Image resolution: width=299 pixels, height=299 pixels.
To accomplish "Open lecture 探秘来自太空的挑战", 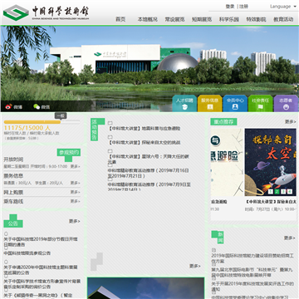I will (144, 142).
